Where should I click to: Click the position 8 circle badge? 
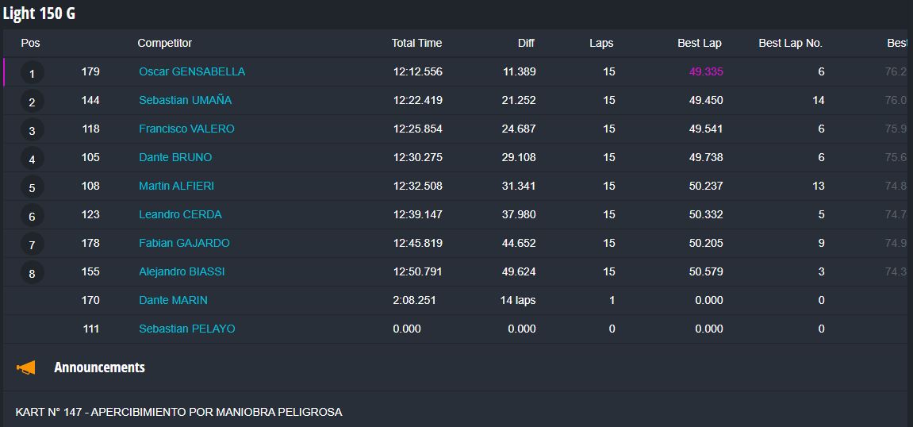point(32,274)
